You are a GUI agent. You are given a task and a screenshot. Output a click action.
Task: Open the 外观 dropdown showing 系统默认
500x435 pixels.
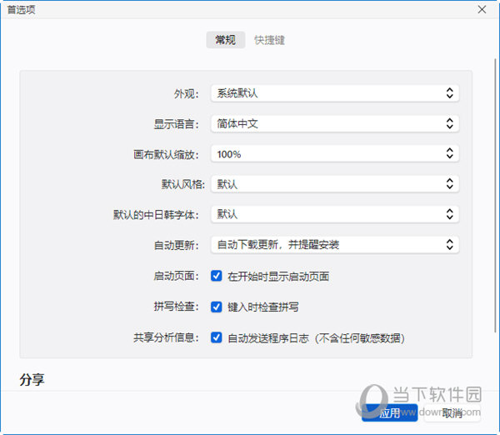point(335,93)
